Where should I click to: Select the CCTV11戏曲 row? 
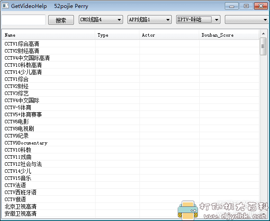click(x=131, y=157)
